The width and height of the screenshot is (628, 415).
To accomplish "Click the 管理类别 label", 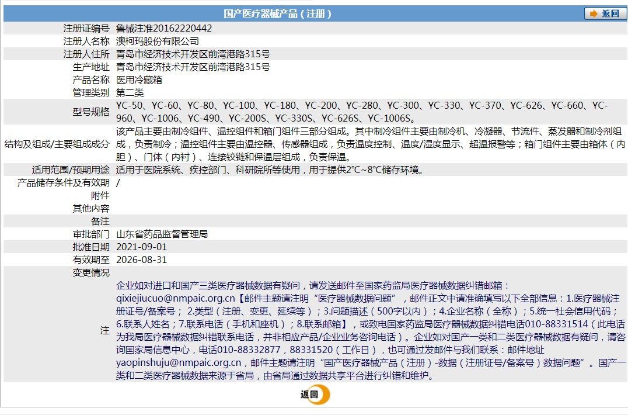I will [x=91, y=92].
